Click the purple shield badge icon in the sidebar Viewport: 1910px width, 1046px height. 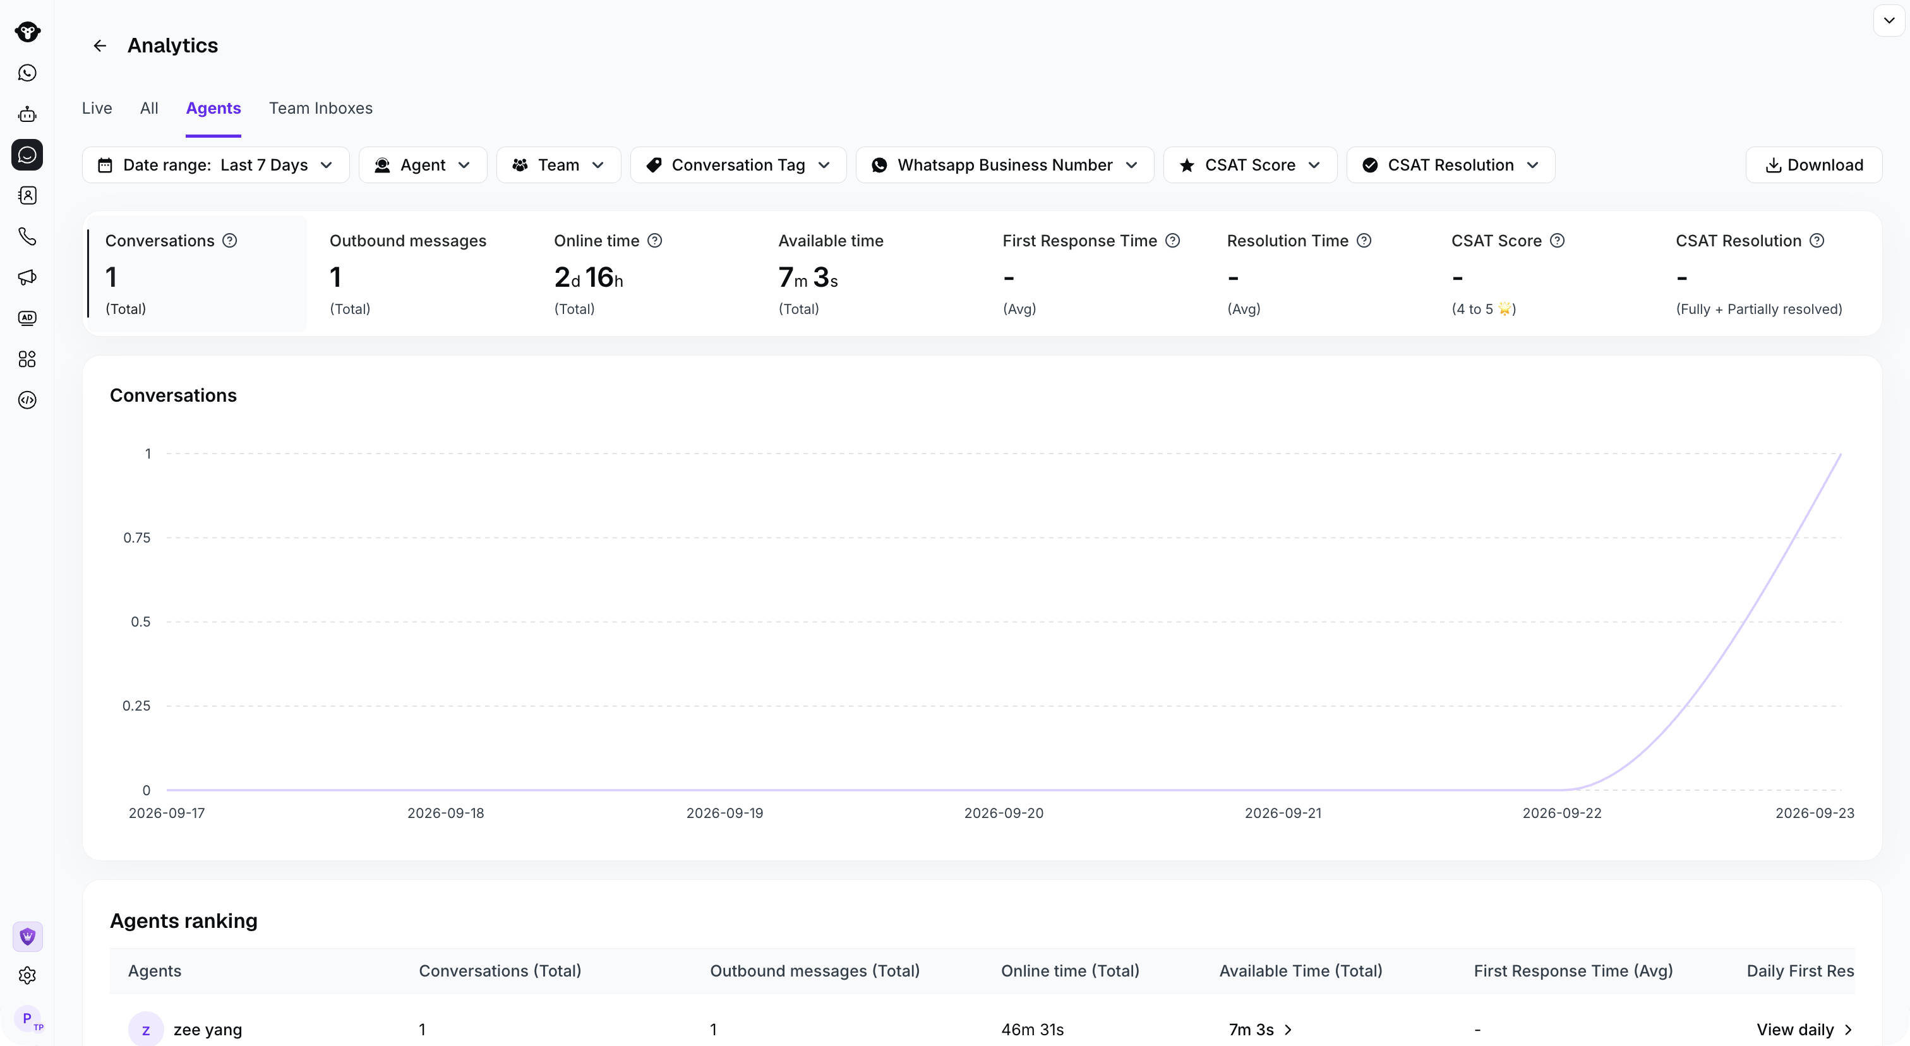click(27, 937)
